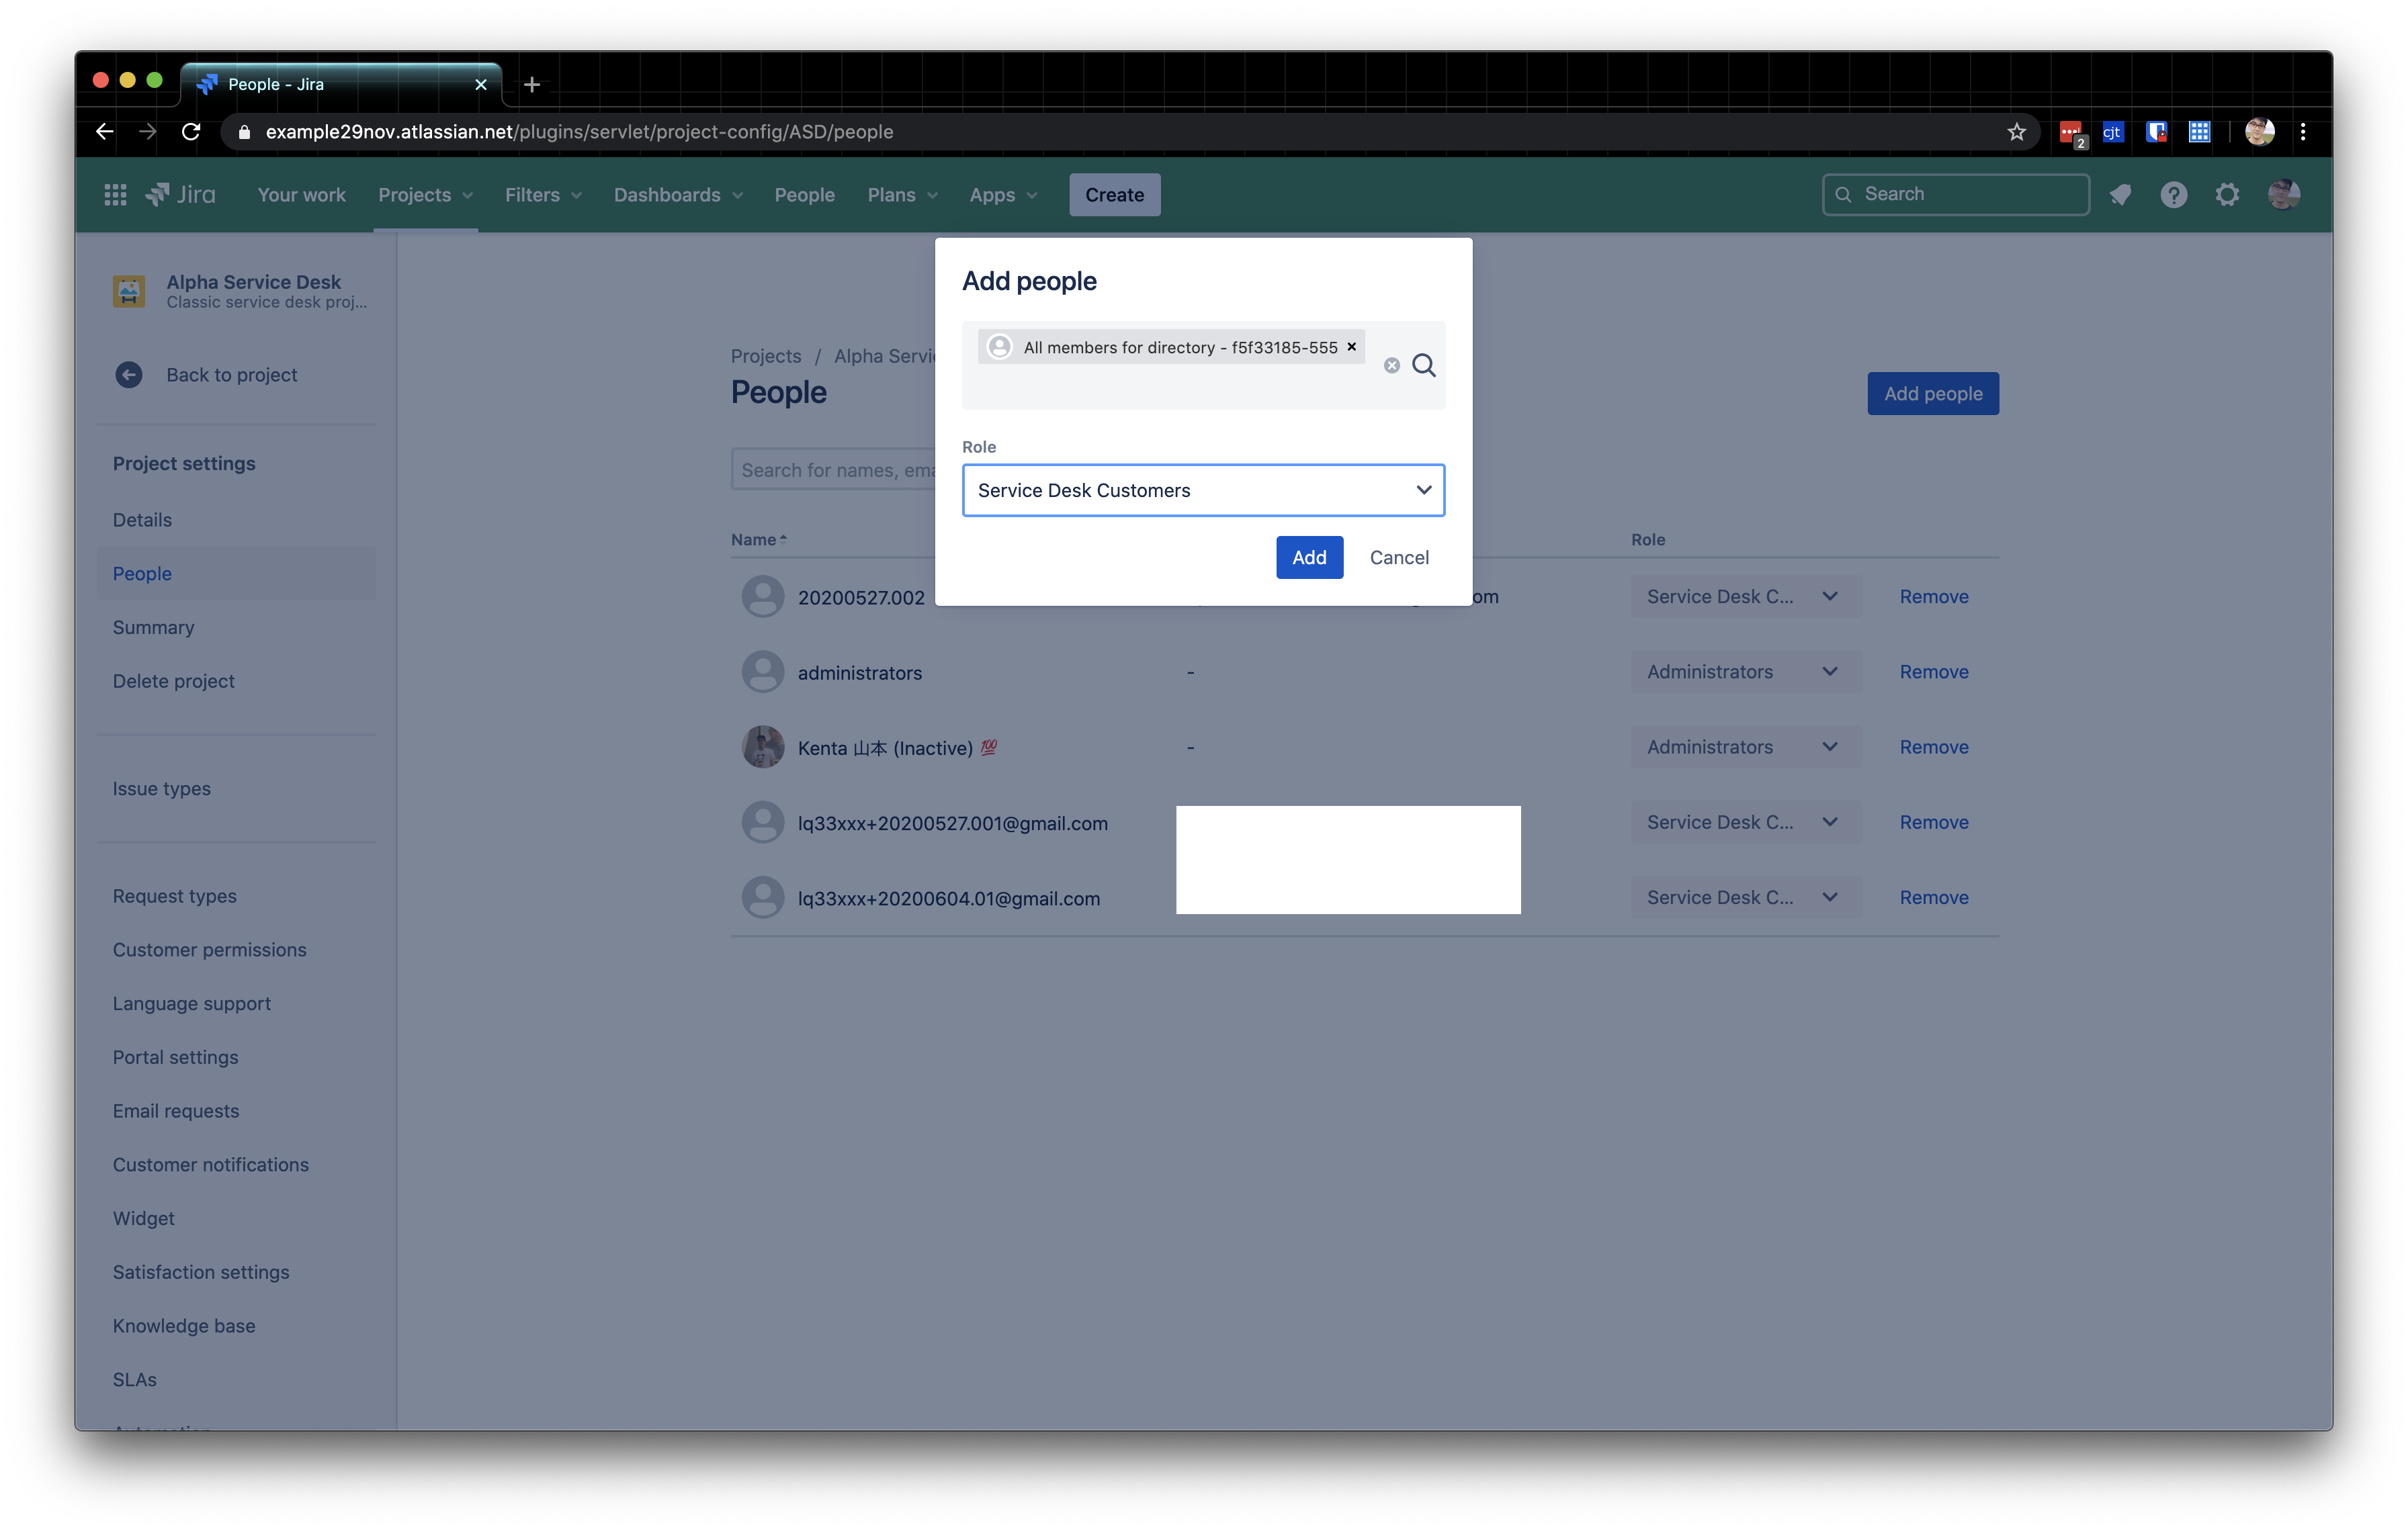Open Your work in top navigation

point(301,196)
